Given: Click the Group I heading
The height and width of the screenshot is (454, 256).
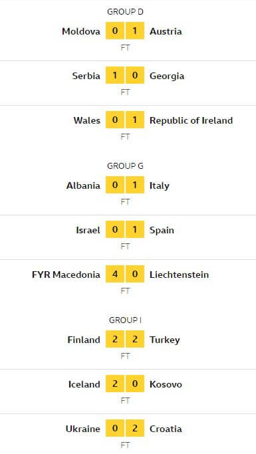Looking at the screenshot, I should tap(125, 320).
